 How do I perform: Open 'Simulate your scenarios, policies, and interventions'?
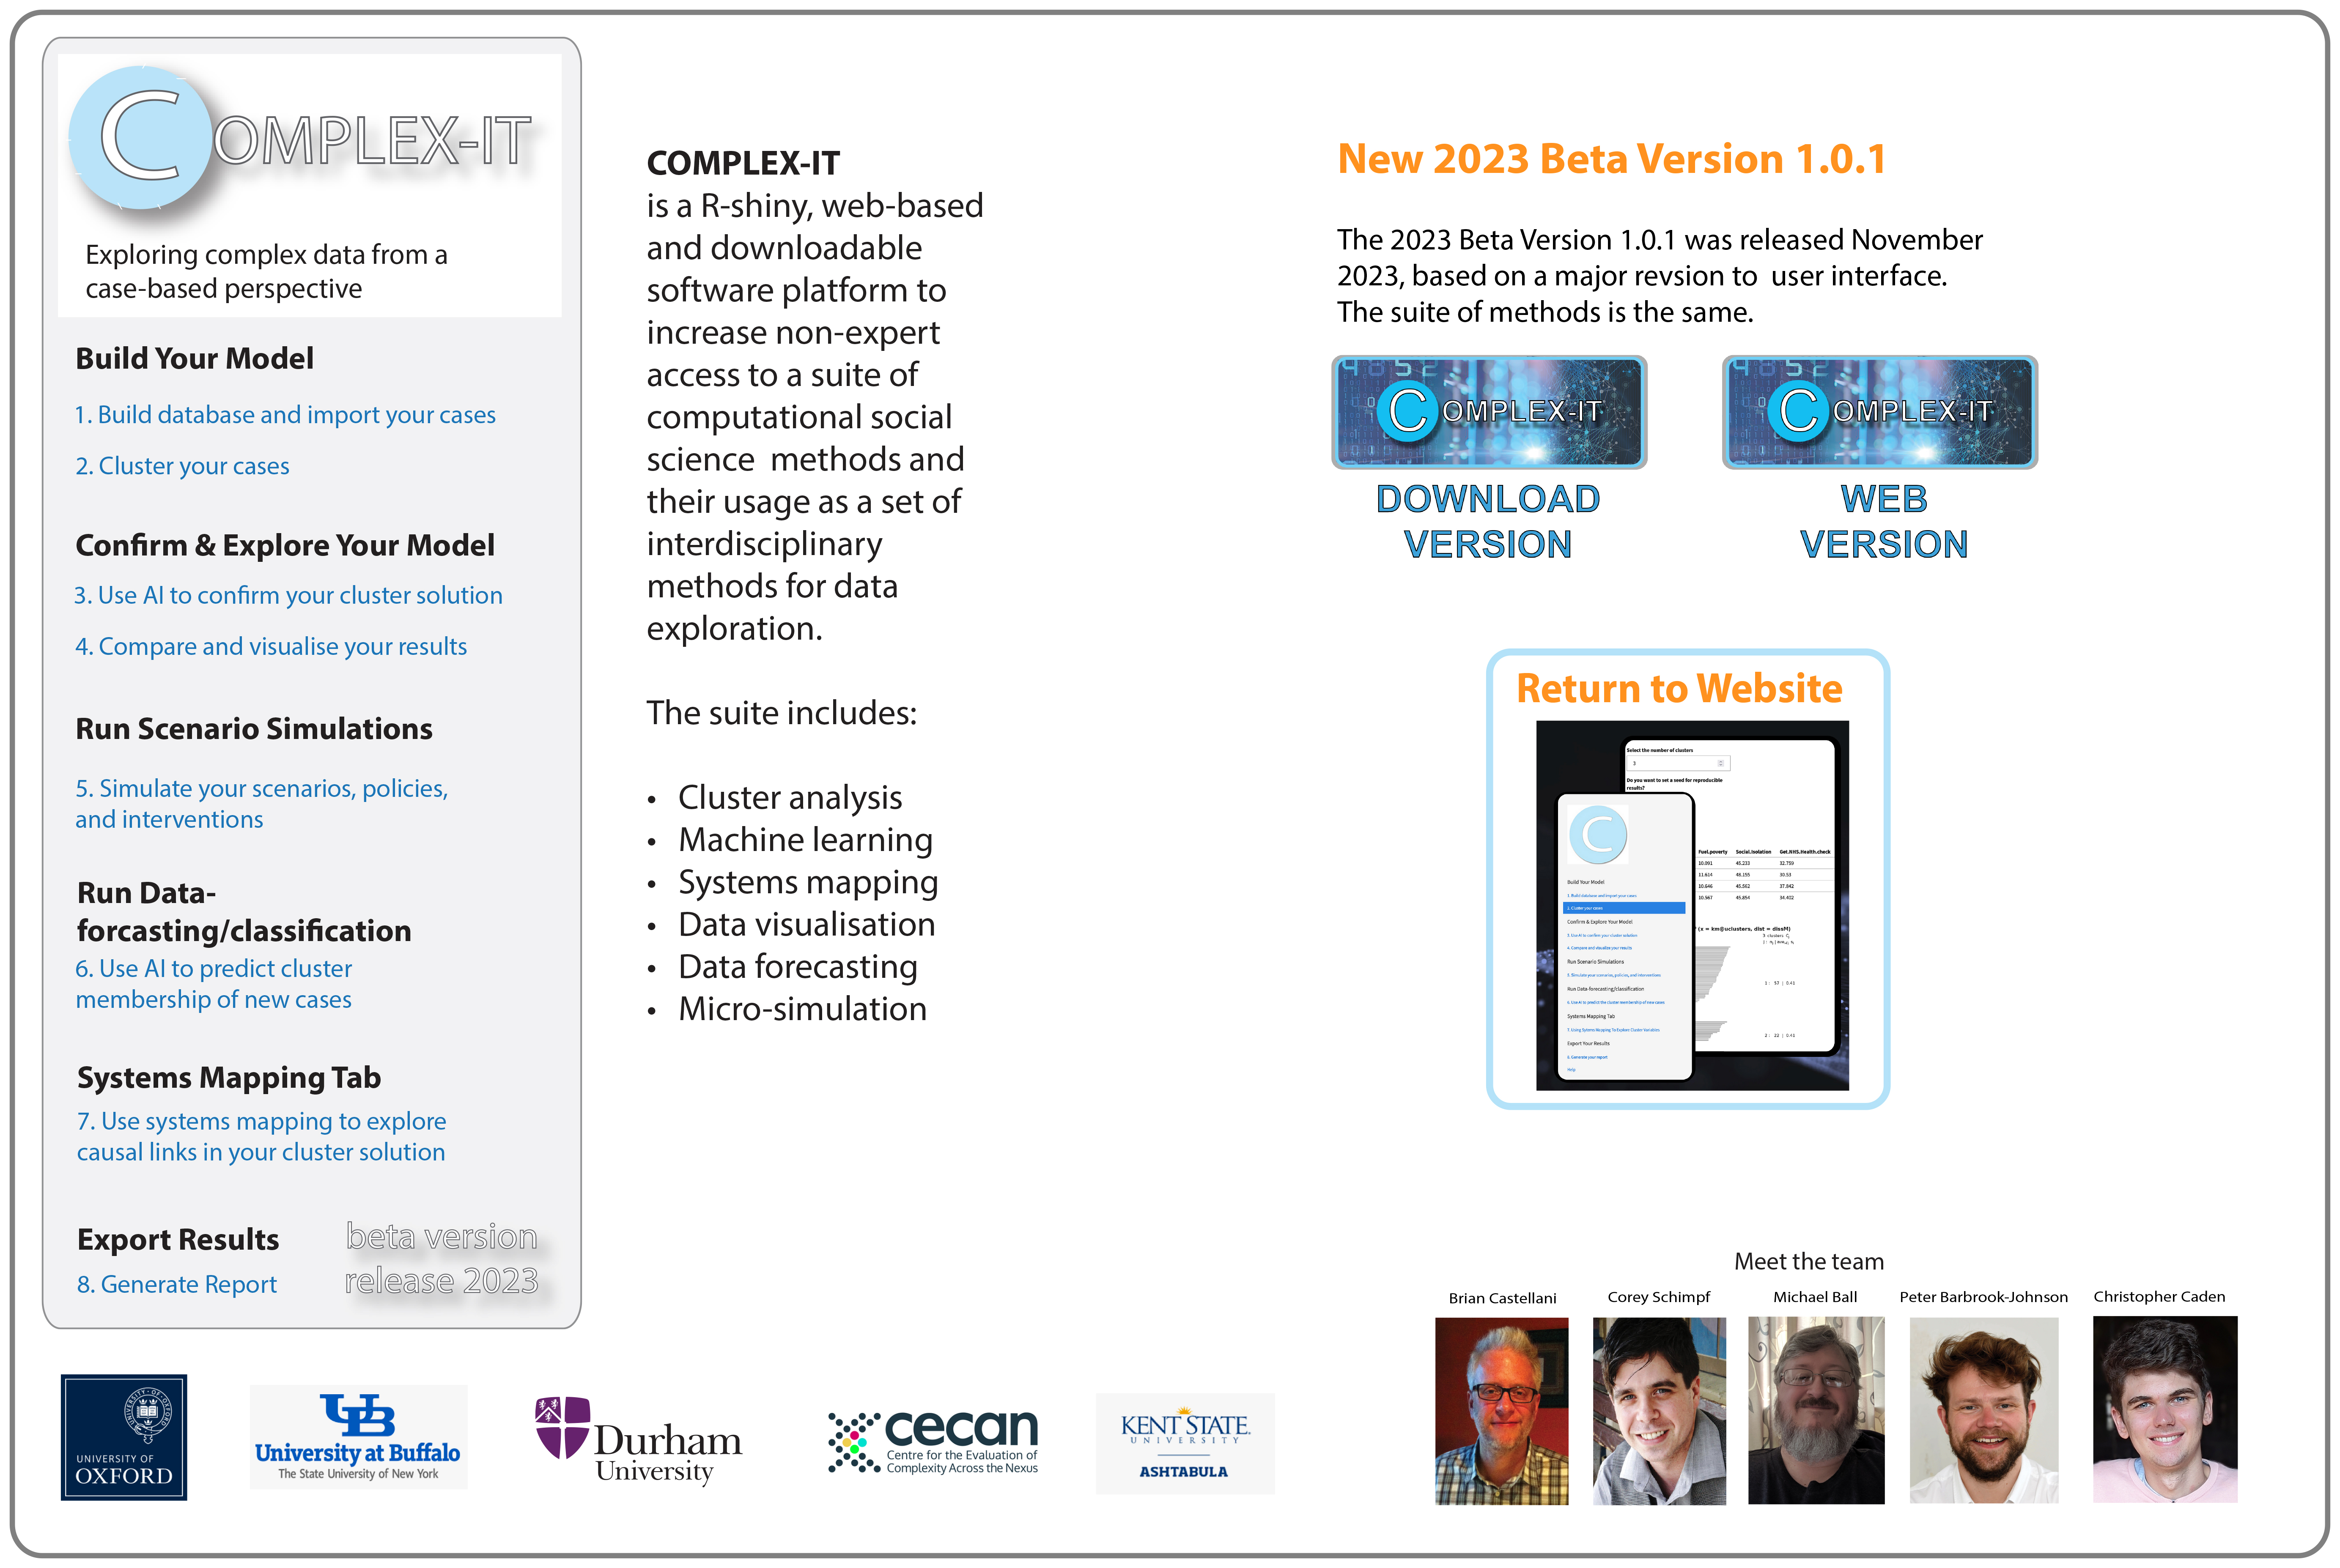coord(262,804)
